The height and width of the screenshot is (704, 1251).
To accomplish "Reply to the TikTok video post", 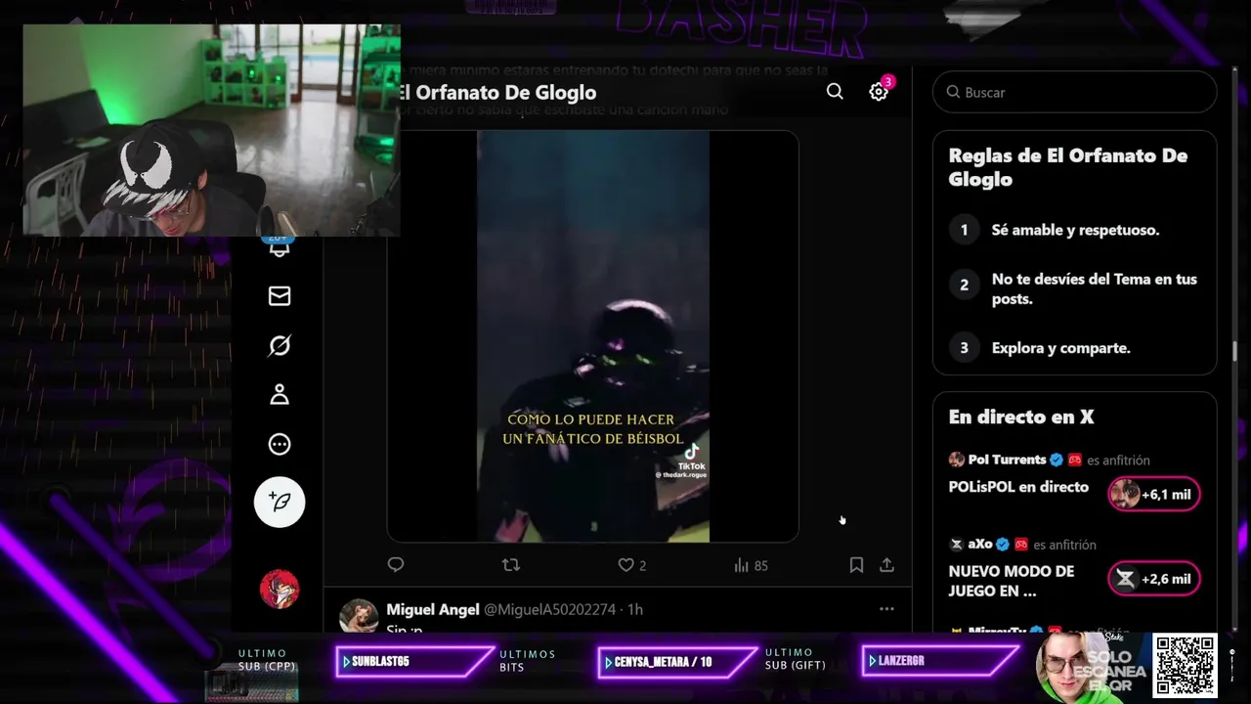I will click(x=396, y=564).
